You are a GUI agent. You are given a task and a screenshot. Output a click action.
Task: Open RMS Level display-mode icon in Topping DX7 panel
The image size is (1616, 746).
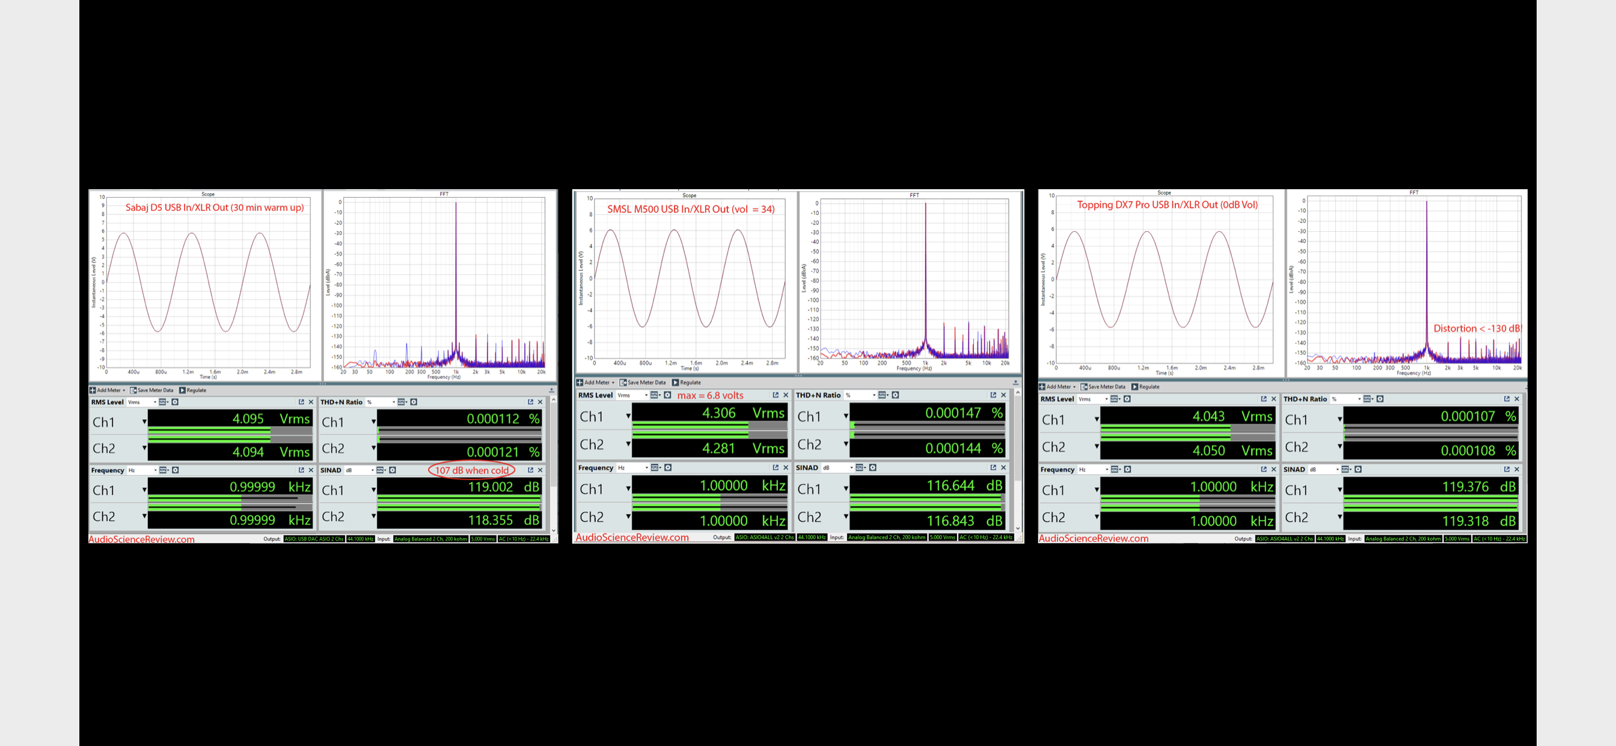1115,399
